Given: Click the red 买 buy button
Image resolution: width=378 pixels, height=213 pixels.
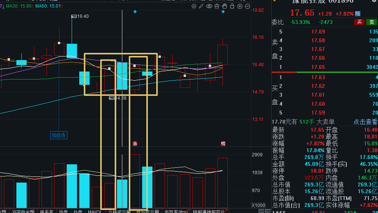Looking at the screenshot, I should pyautogui.click(x=359, y=22).
